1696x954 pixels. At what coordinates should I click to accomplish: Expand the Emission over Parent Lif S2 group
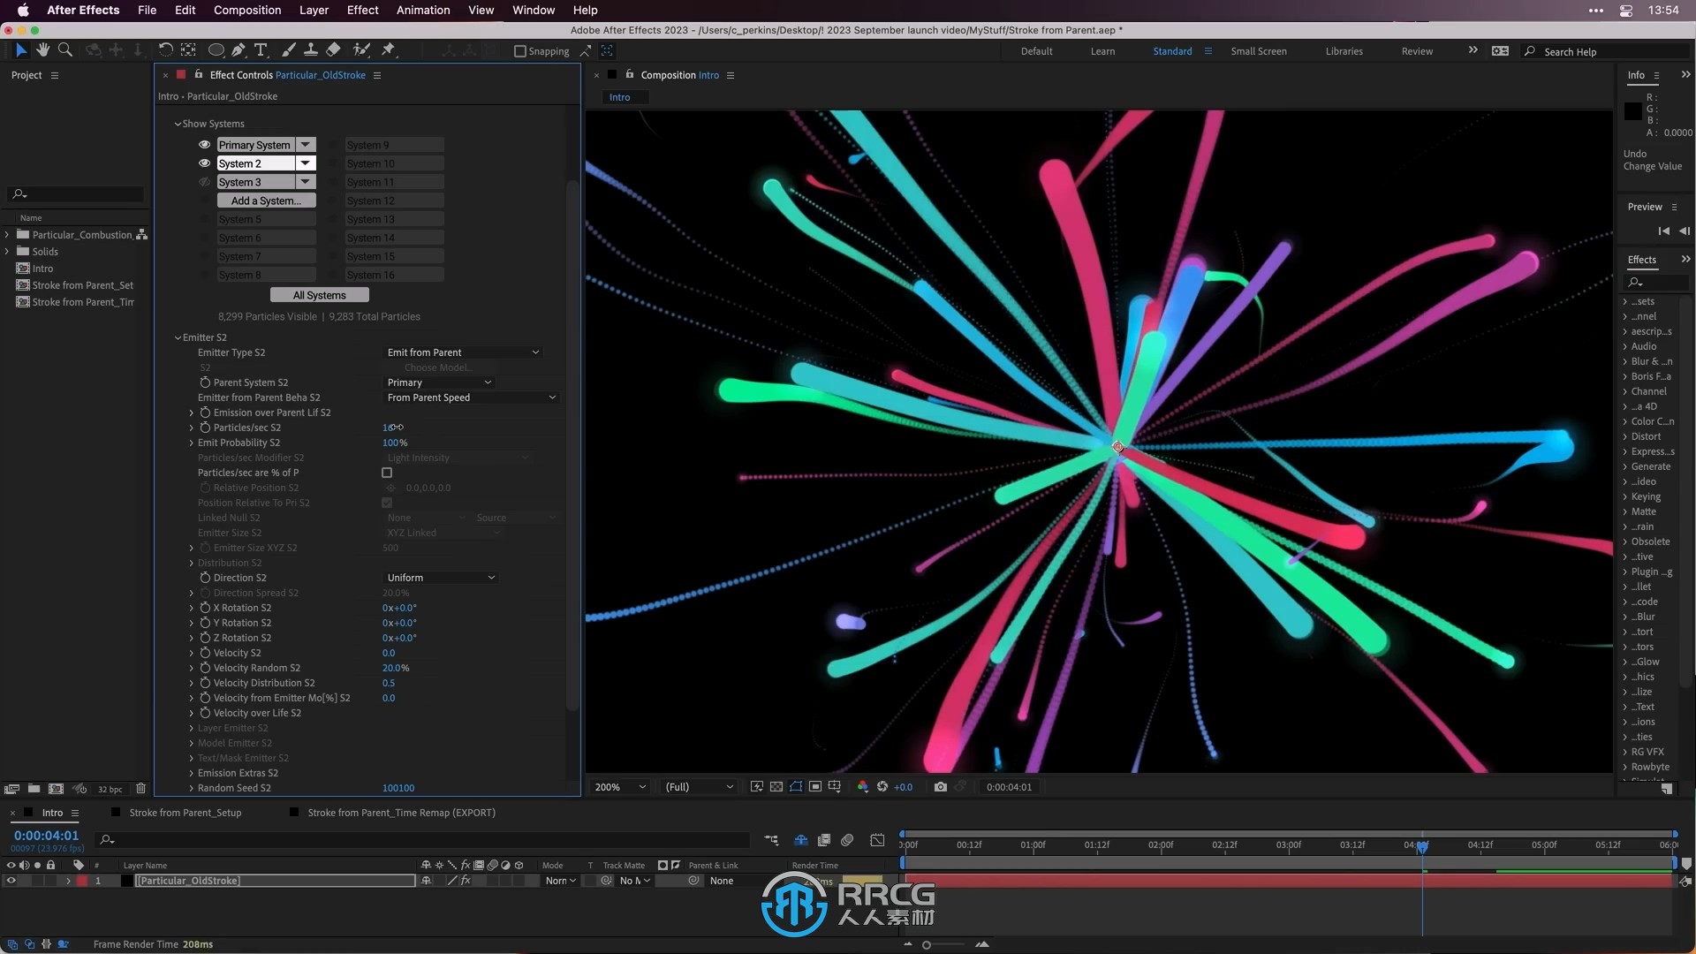[190, 413]
